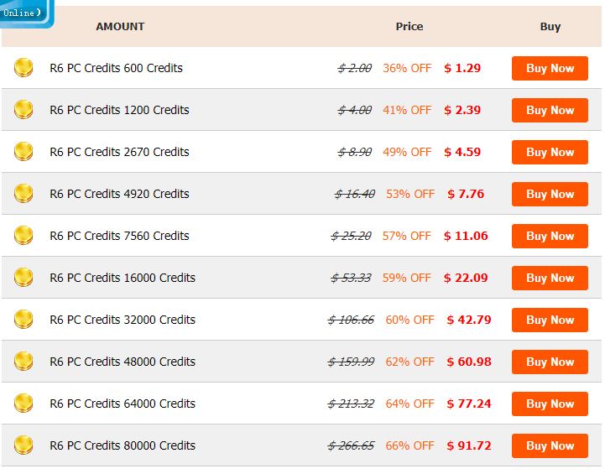This screenshot has width=605, height=474.
Task: Click the coin icon for 7560 Credits
Action: [x=23, y=236]
